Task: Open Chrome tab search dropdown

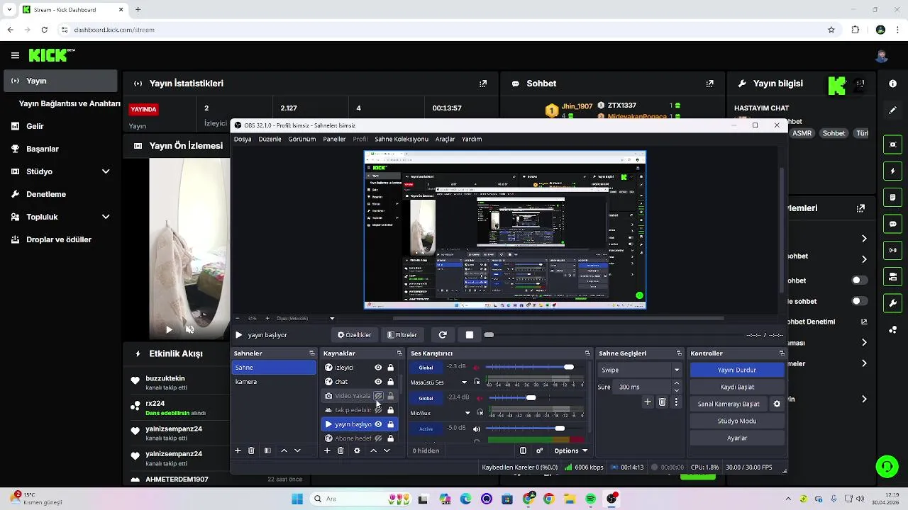Action: tap(9, 10)
